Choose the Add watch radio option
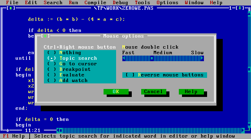This screenshot has height=139, width=251. click(52, 80)
